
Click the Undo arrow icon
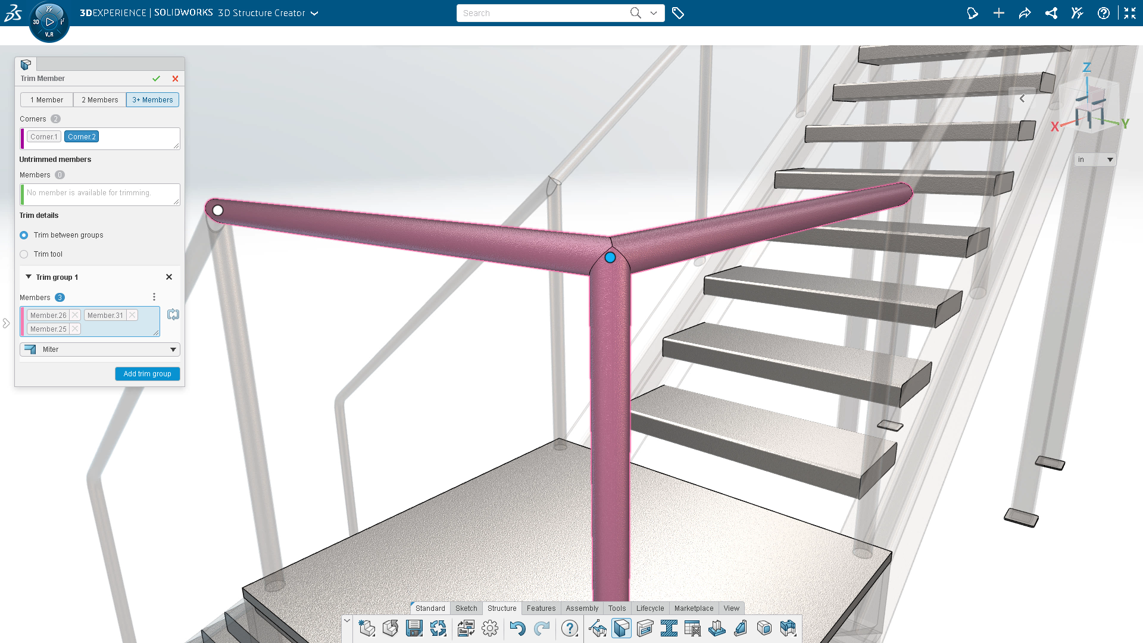click(x=517, y=629)
